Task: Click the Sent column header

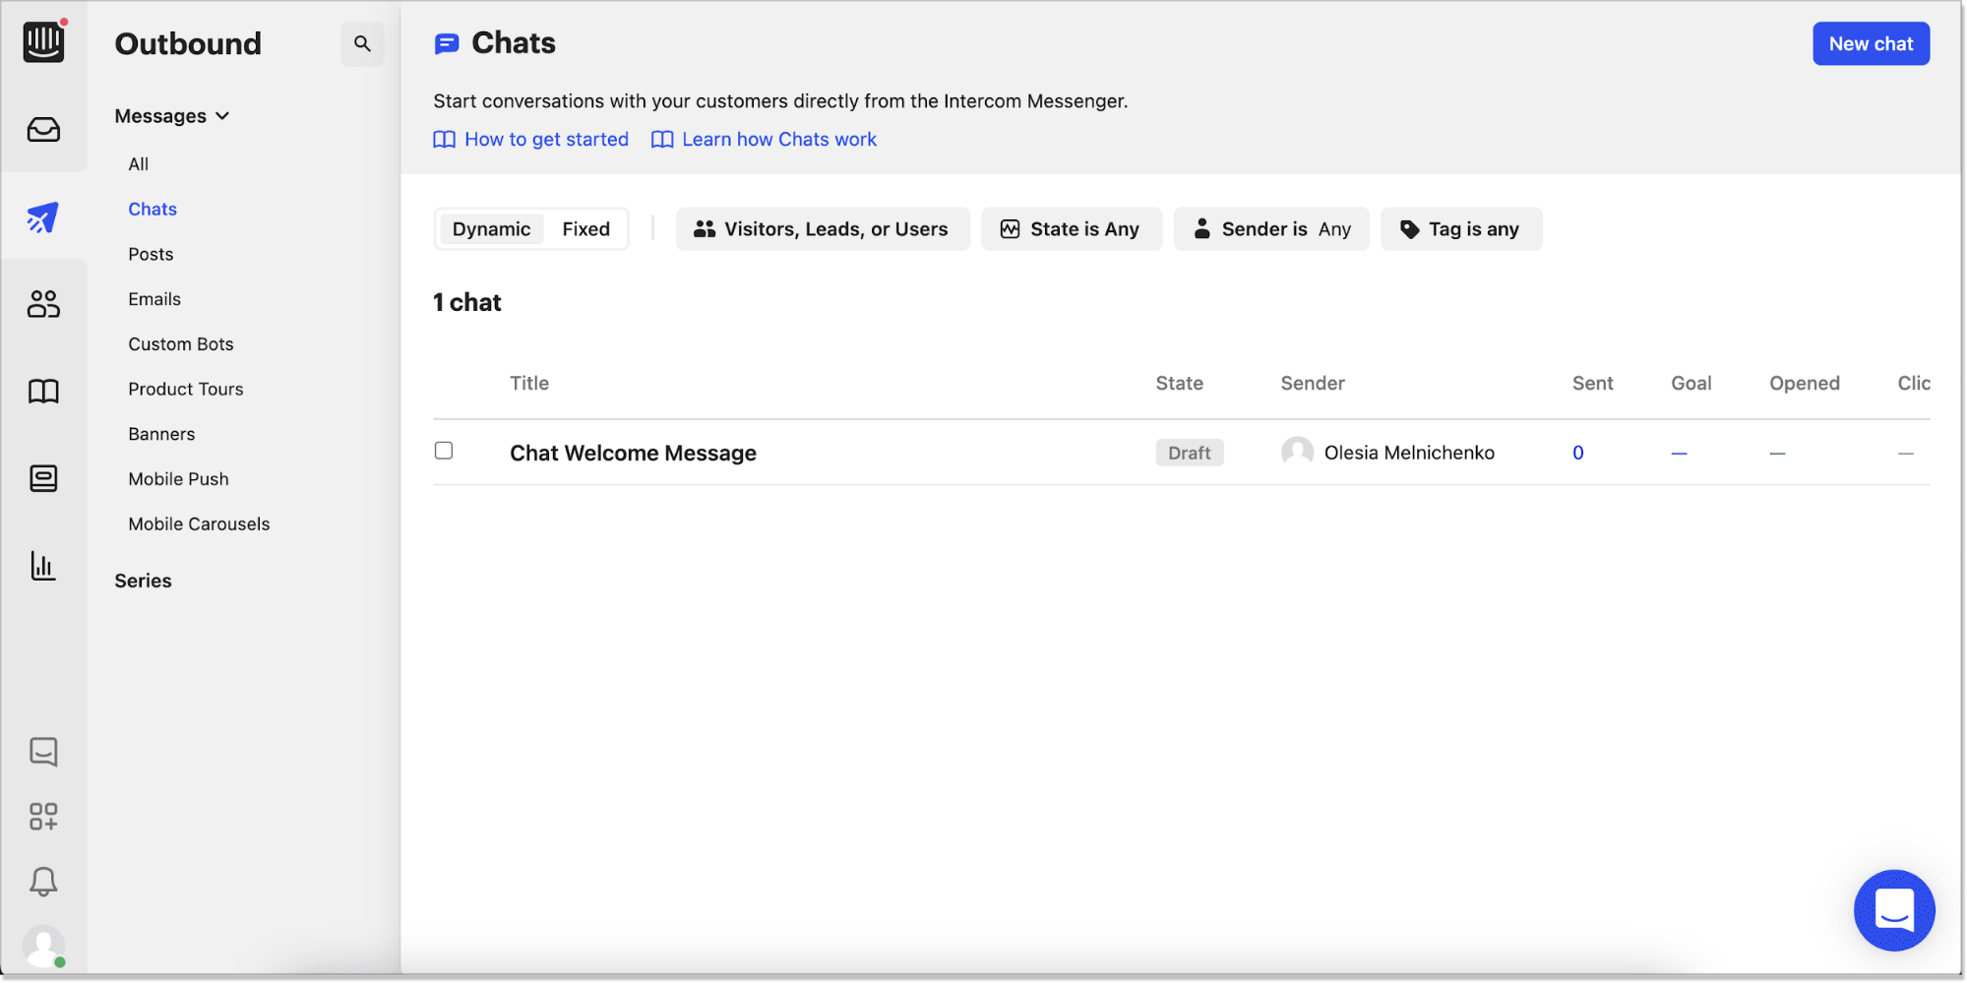Action: point(1592,384)
